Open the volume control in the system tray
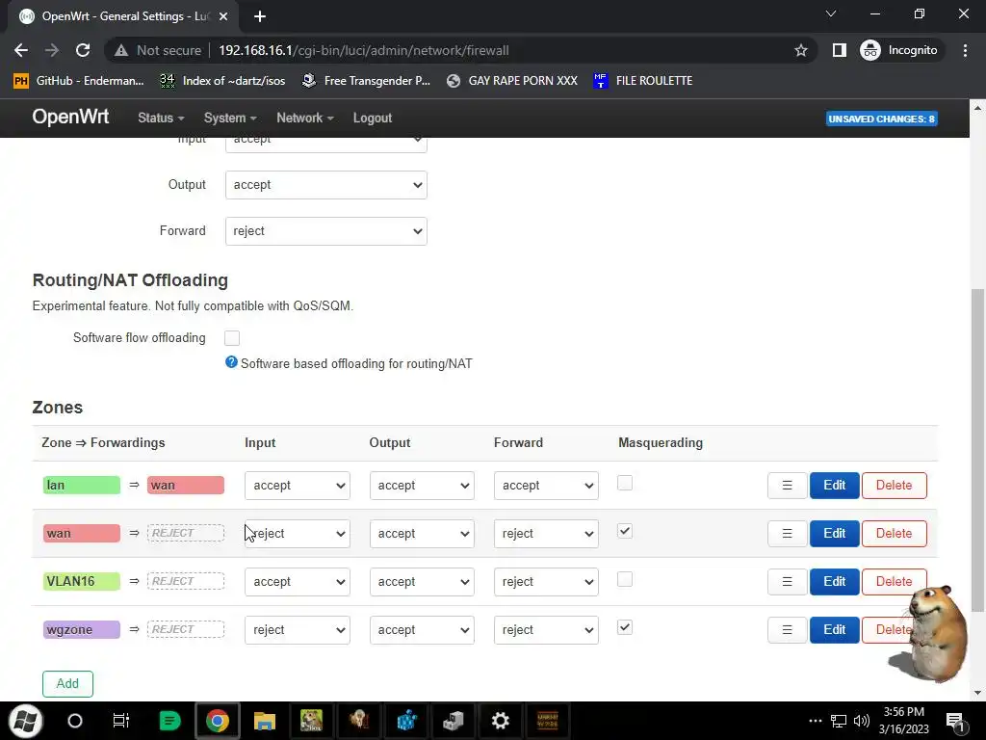 click(x=862, y=721)
